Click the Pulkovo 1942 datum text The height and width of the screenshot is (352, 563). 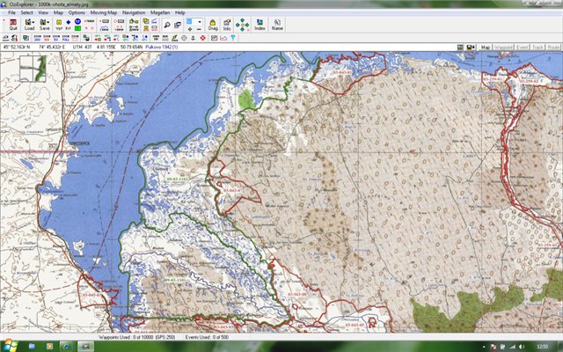(162, 47)
